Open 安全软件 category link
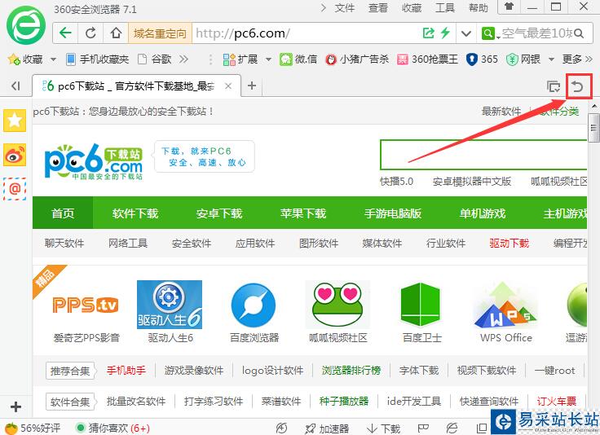The image size is (600, 435). pos(192,243)
